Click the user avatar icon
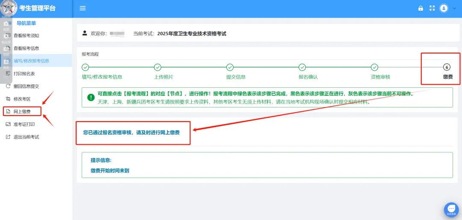The width and height of the screenshot is (462, 220). (x=444, y=9)
